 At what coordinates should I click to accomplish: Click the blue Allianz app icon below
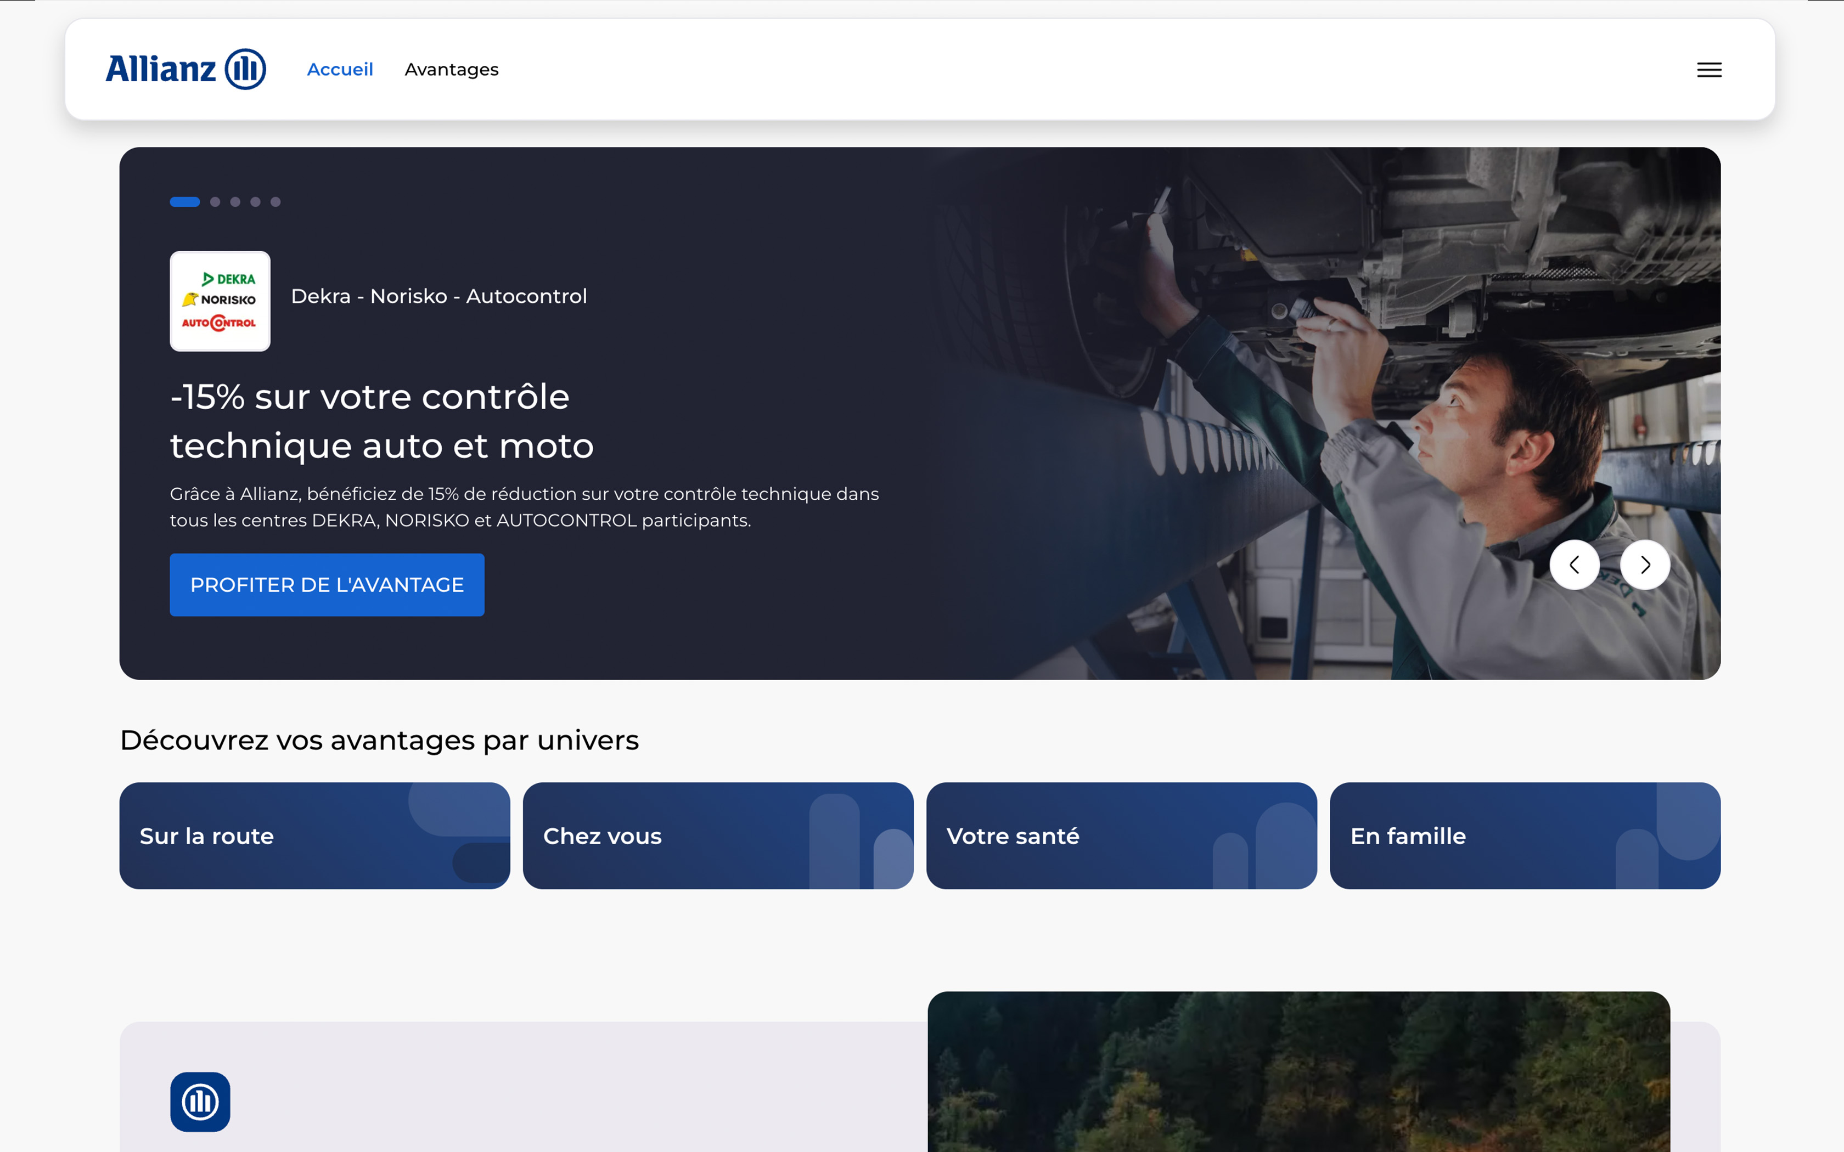pos(200,1102)
